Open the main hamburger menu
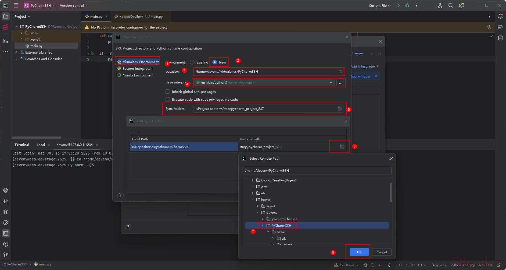 pyautogui.click(x=16, y=5)
